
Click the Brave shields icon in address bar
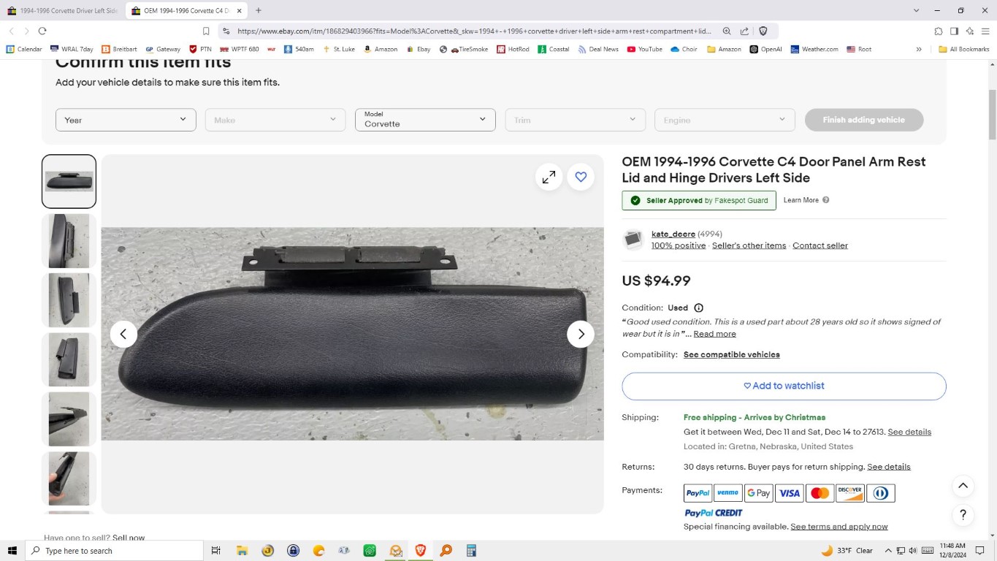(x=763, y=31)
